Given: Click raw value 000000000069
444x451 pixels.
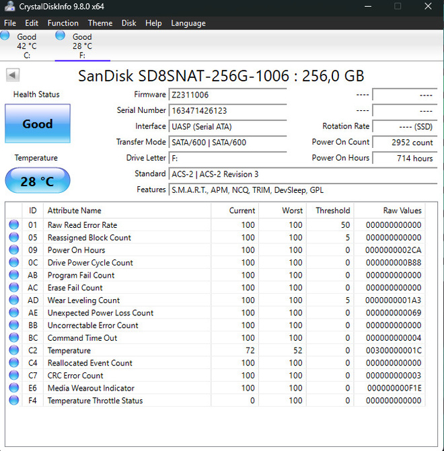Looking at the screenshot, I should click(x=394, y=313).
